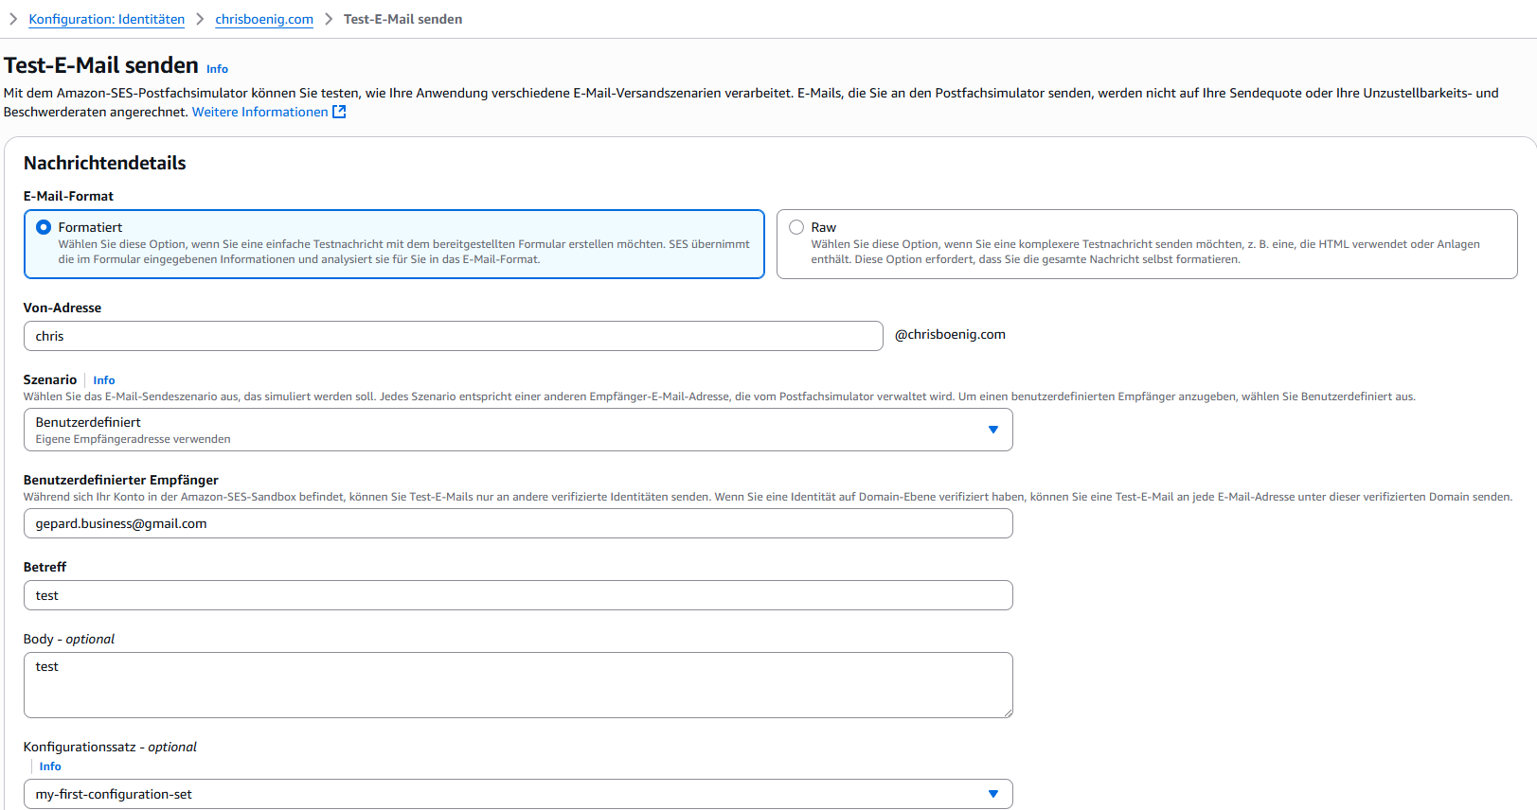
Task: Click inside the Body text area
Action: (x=517, y=685)
